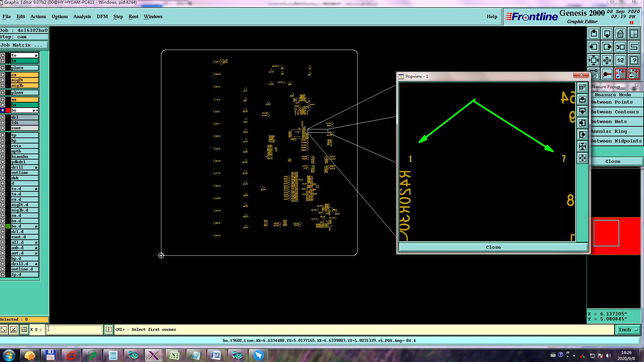The width and height of the screenshot is (644, 362).
Task: Click the pan right arrow icon
Action: tap(607, 47)
